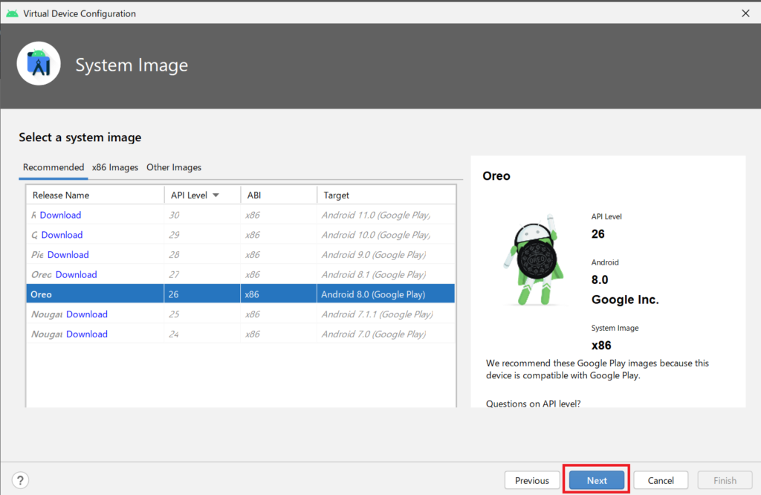Click the Oreo heading in details panel
The image size is (761, 495).
496,175
